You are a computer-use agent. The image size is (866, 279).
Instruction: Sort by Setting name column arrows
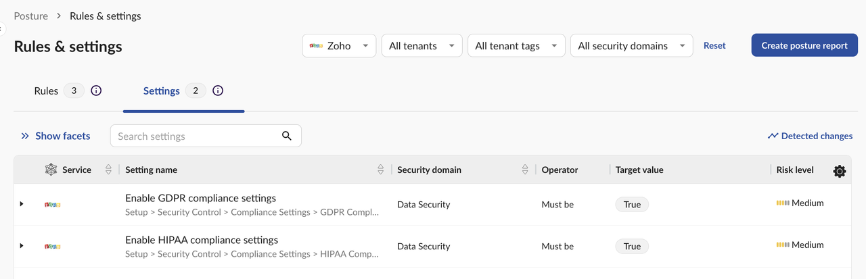[x=380, y=170]
